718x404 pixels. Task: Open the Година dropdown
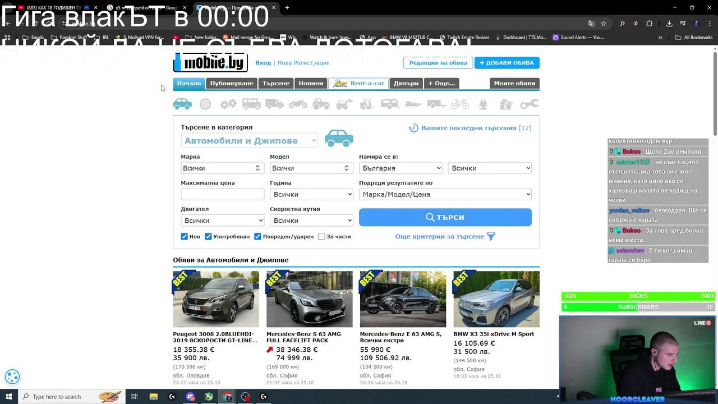[x=311, y=194]
